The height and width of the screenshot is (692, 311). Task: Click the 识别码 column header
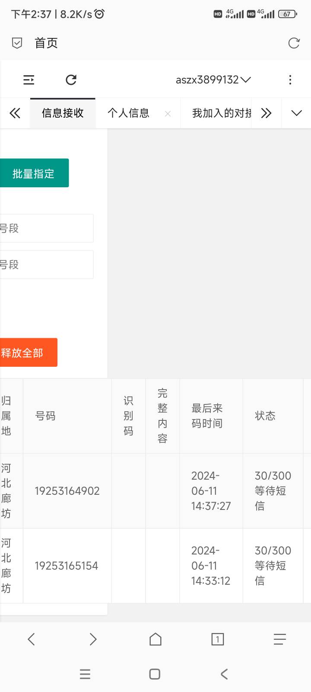[128, 416]
